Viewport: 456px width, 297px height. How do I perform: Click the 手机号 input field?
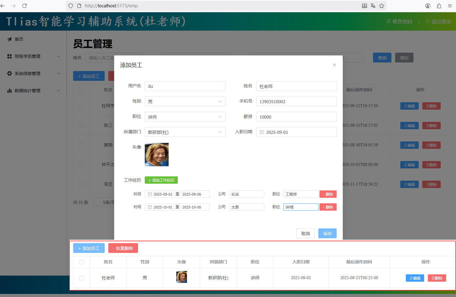pyautogui.click(x=296, y=102)
